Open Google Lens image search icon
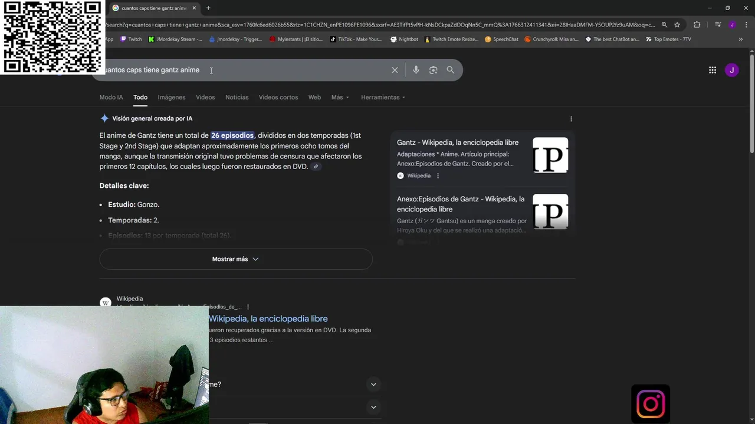This screenshot has width=755, height=424. tap(433, 70)
